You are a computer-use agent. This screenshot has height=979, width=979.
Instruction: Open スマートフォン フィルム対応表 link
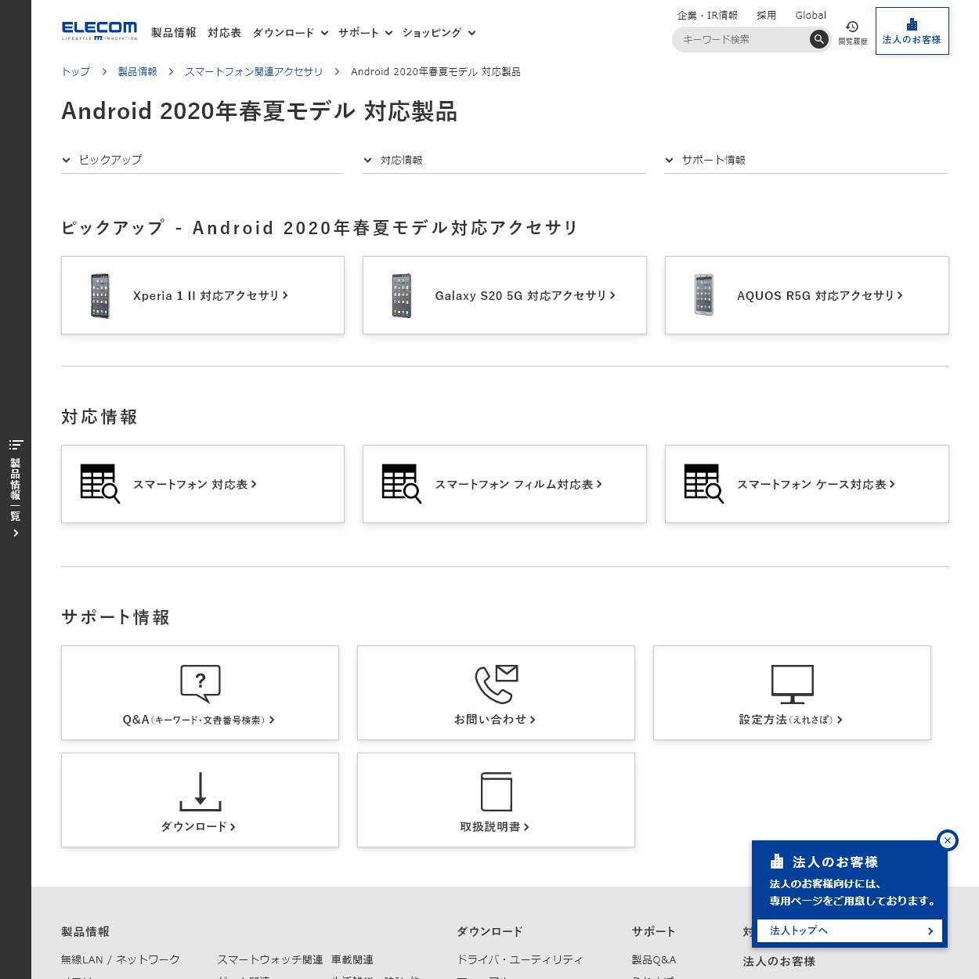coord(504,484)
